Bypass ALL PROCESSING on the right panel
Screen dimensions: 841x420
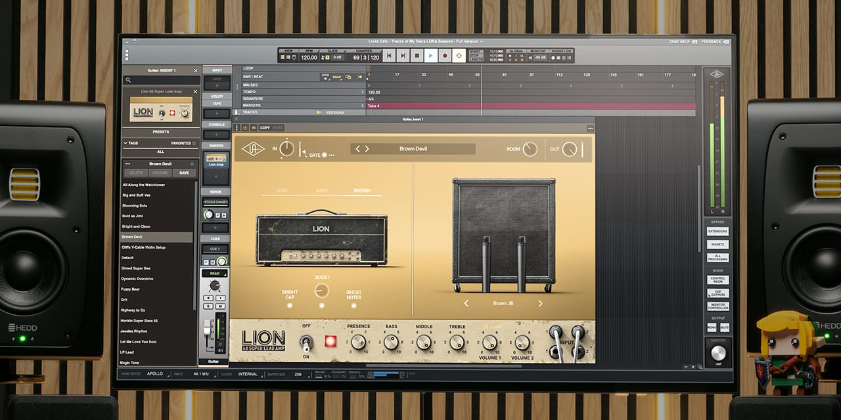pos(717,257)
